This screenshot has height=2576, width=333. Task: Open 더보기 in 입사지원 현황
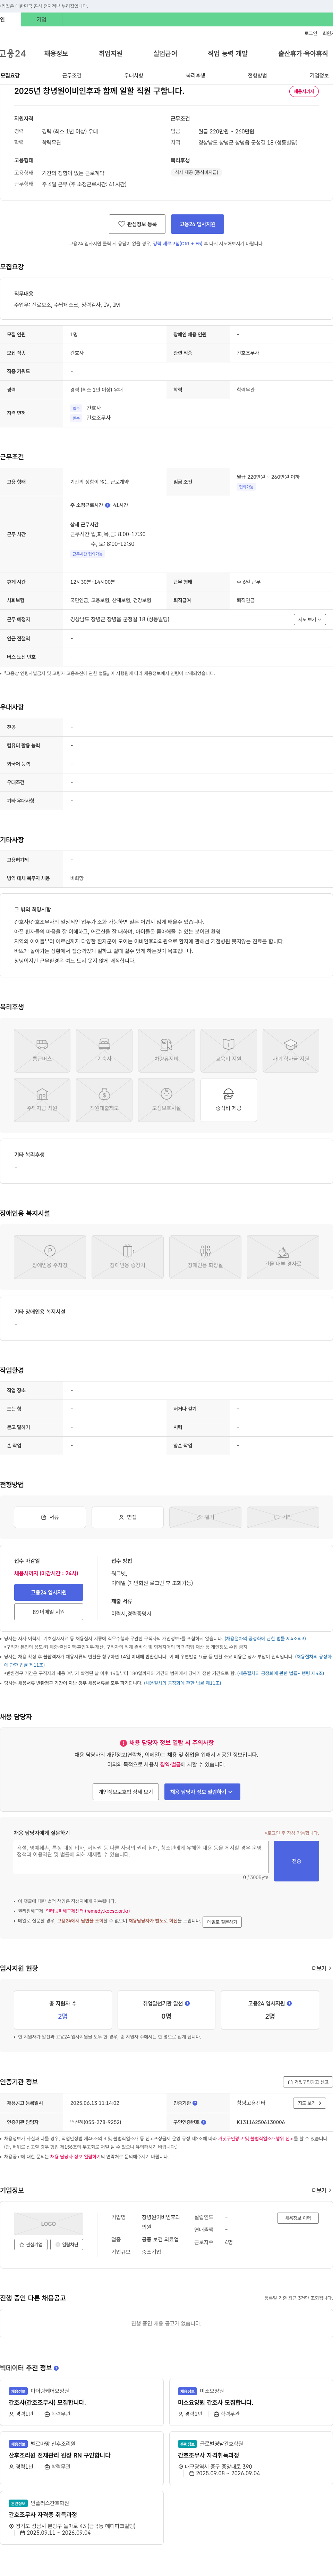tap(321, 1968)
